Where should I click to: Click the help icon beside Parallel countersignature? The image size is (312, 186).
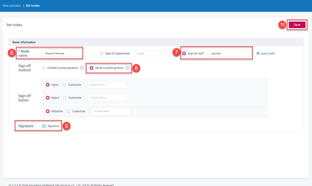(x=82, y=68)
